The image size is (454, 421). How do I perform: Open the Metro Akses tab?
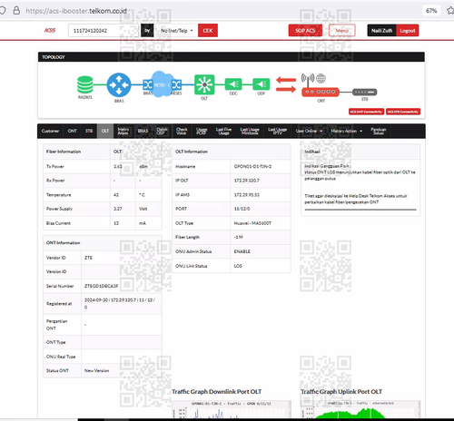tap(123, 131)
